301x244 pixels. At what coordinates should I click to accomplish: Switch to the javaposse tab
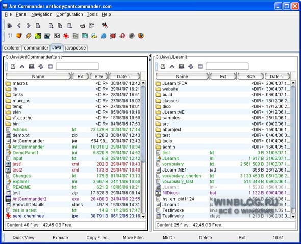[x=76, y=48]
